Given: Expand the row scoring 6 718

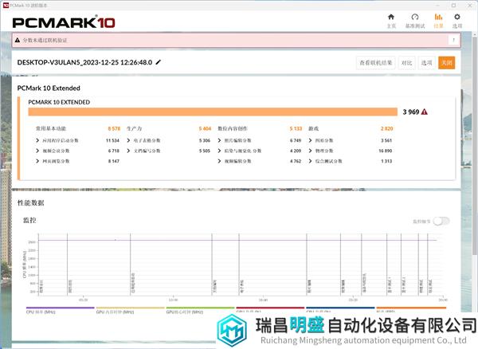Looking at the screenshot, I should (x=37, y=151).
